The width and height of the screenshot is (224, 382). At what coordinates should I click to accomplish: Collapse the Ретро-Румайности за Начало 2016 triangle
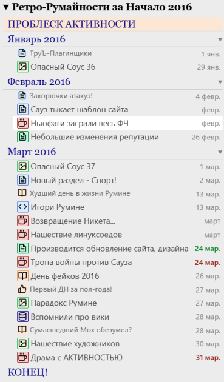pyautogui.click(x=6, y=7)
